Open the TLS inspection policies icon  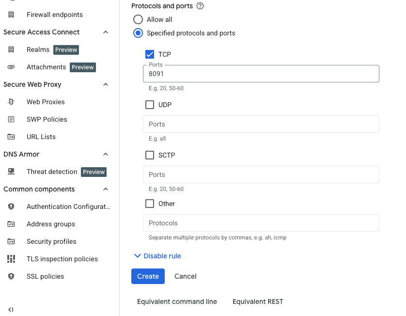click(11, 259)
